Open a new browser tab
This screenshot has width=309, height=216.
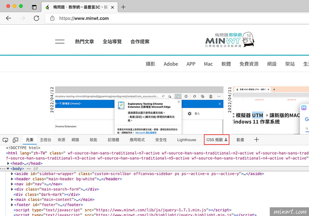123,7
